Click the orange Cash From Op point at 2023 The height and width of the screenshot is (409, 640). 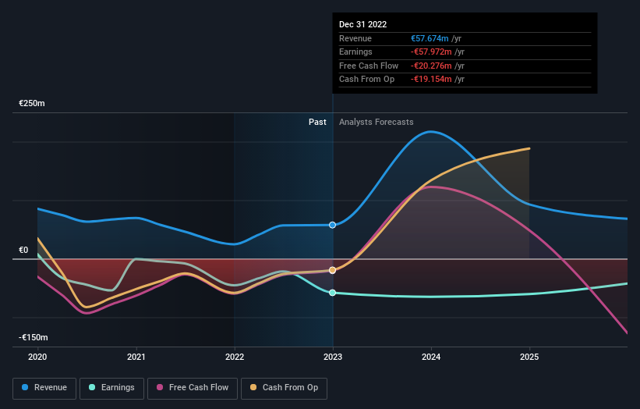coord(332,270)
